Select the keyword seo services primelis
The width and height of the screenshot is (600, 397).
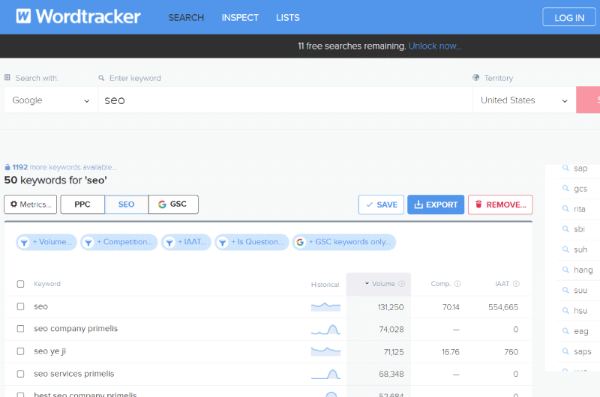pyautogui.click(x=73, y=374)
